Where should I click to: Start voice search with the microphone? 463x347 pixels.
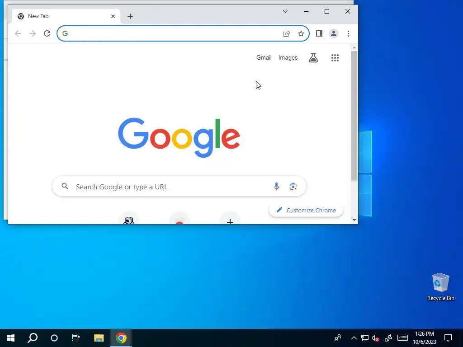click(276, 187)
